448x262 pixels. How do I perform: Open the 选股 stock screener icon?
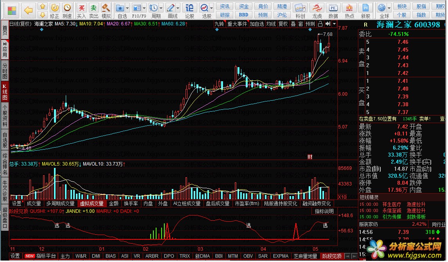click(205, 11)
